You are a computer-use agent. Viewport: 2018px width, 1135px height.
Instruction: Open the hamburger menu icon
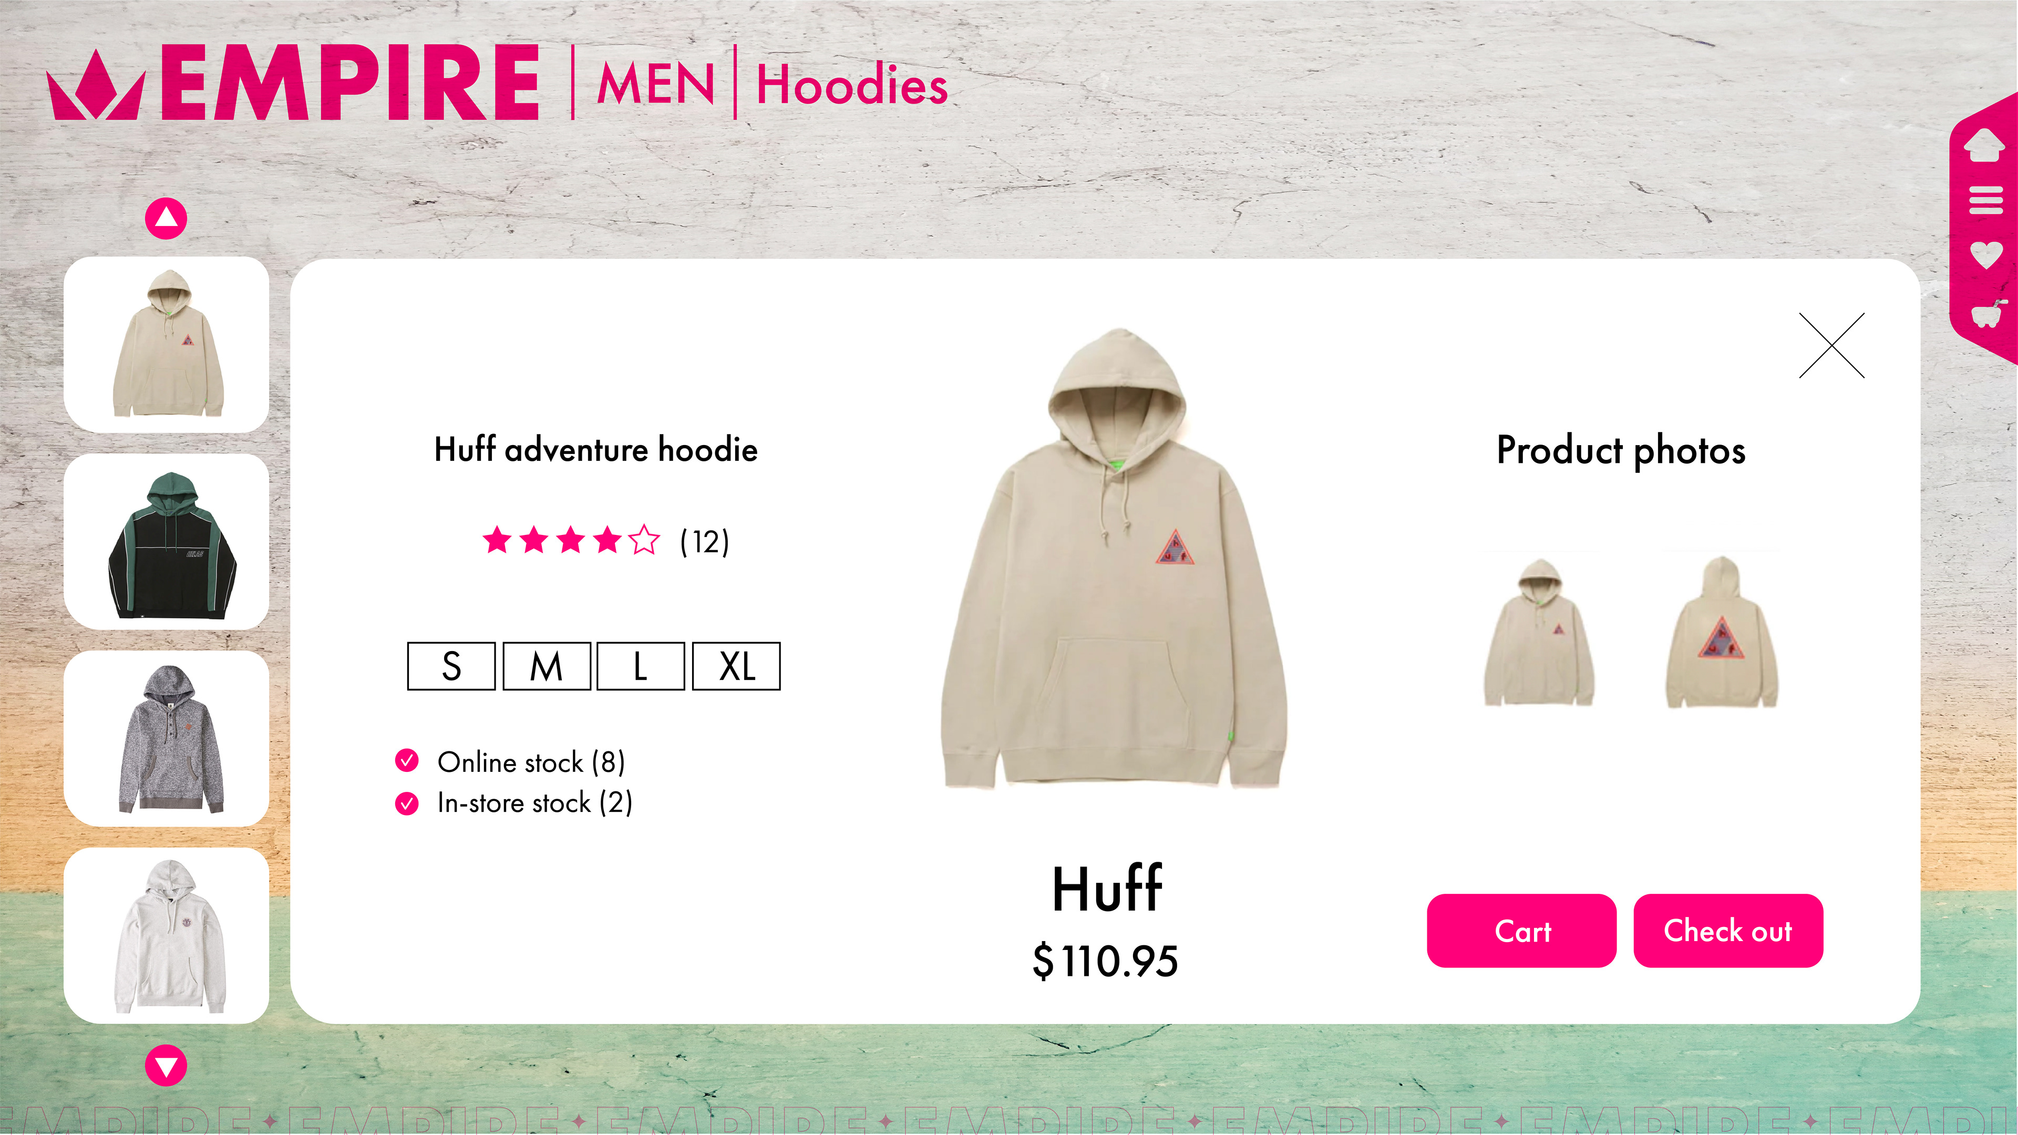click(1986, 200)
